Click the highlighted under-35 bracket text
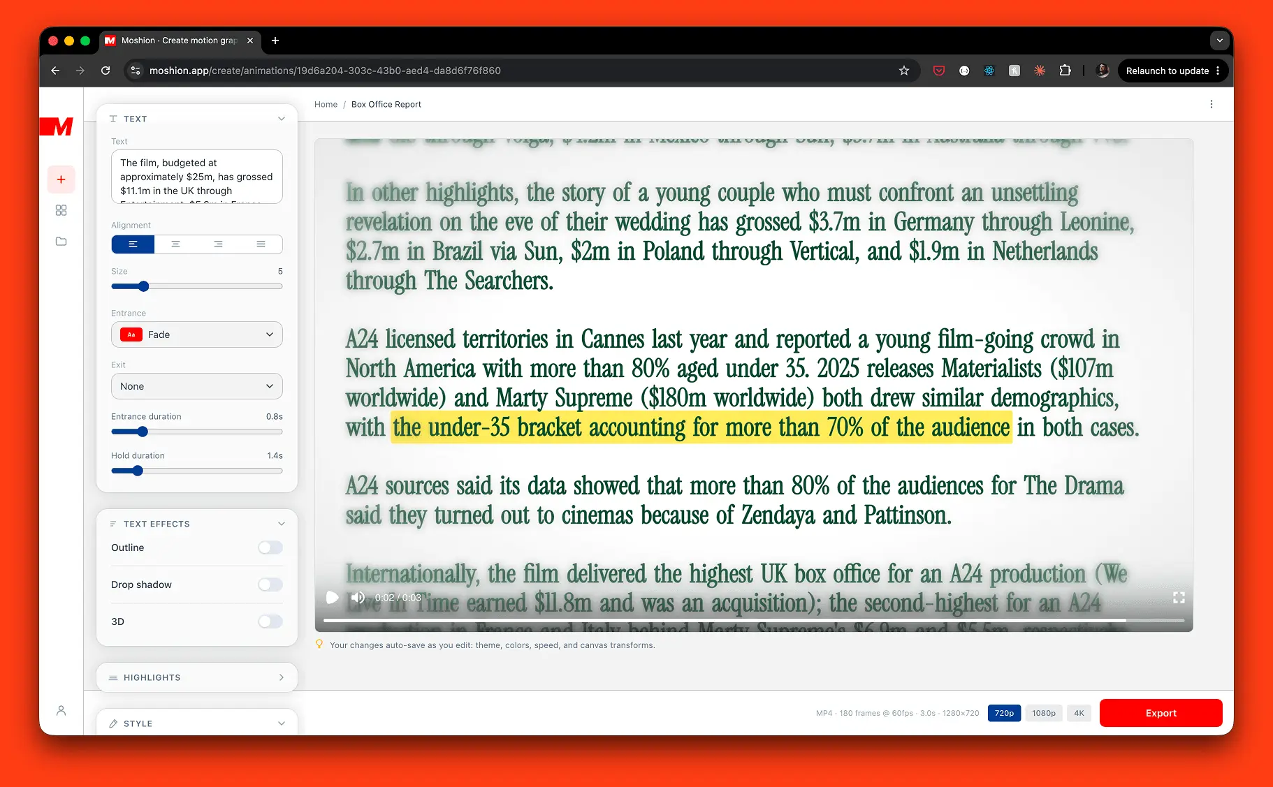The height and width of the screenshot is (787, 1273). click(701, 427)
